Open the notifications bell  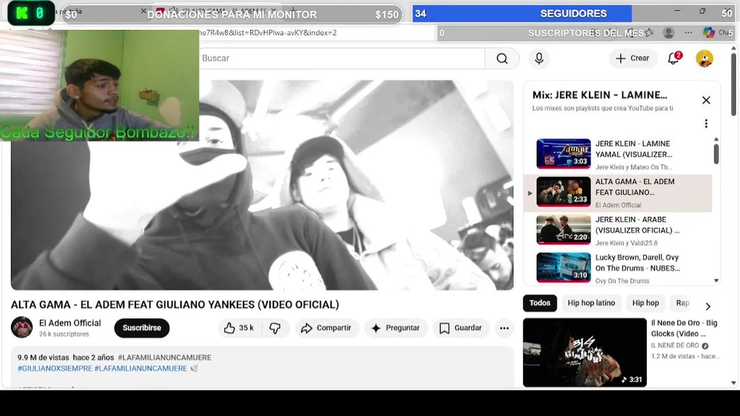(x=674, y=58)
